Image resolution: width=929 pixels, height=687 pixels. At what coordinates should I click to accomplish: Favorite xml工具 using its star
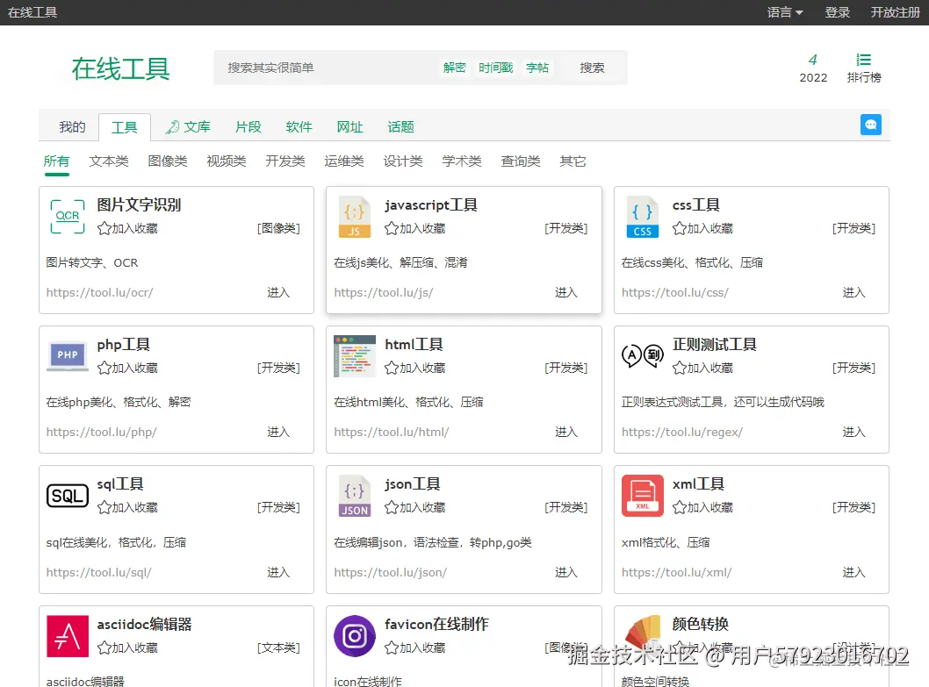pyautogui.click(x=680, y=507)
